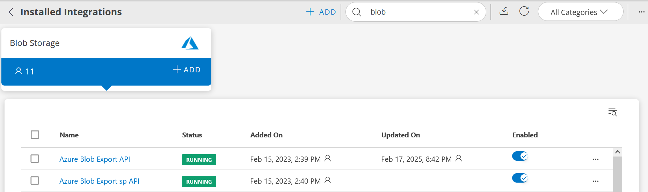Check the Azure Blob Export sp API row
Viewport: 648px width, 192px height.
35,181
